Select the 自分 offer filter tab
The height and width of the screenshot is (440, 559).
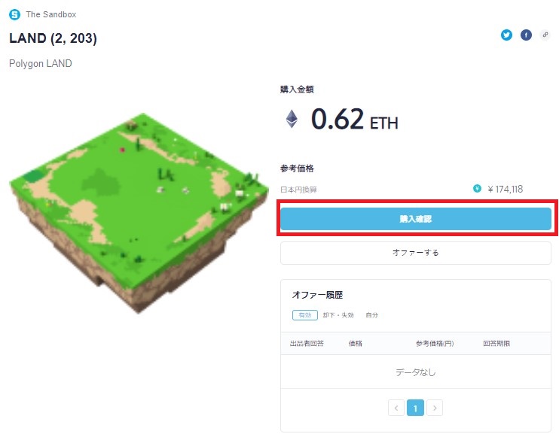tap(372, 315)
